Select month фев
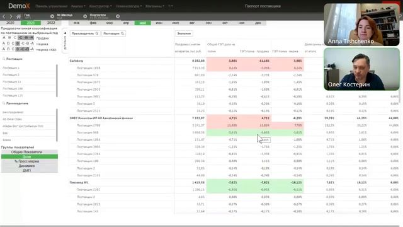403x227 pixels. 93,23
